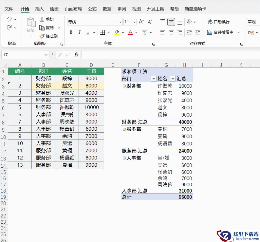
Task: Click the Copy icon
Action: 42,28
